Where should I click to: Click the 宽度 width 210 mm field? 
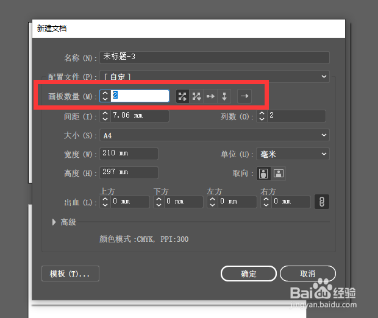click(129, 154)
